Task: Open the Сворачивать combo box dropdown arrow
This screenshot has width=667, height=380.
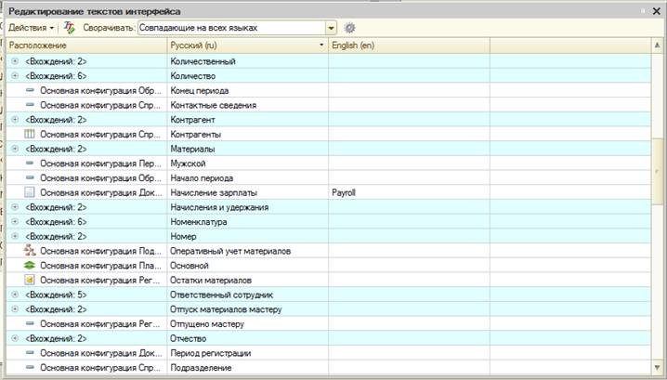Action: (x=331, y=28)
